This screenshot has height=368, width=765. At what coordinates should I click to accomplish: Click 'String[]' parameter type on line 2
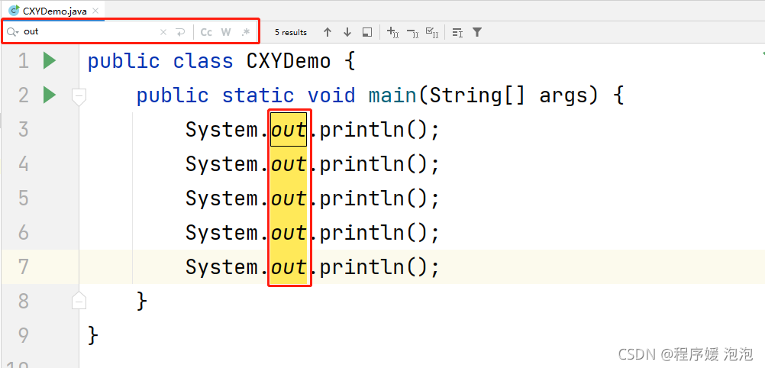[x=477, y=95]
